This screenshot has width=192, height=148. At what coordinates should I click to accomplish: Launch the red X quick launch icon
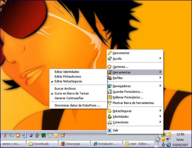coord(5,136)
